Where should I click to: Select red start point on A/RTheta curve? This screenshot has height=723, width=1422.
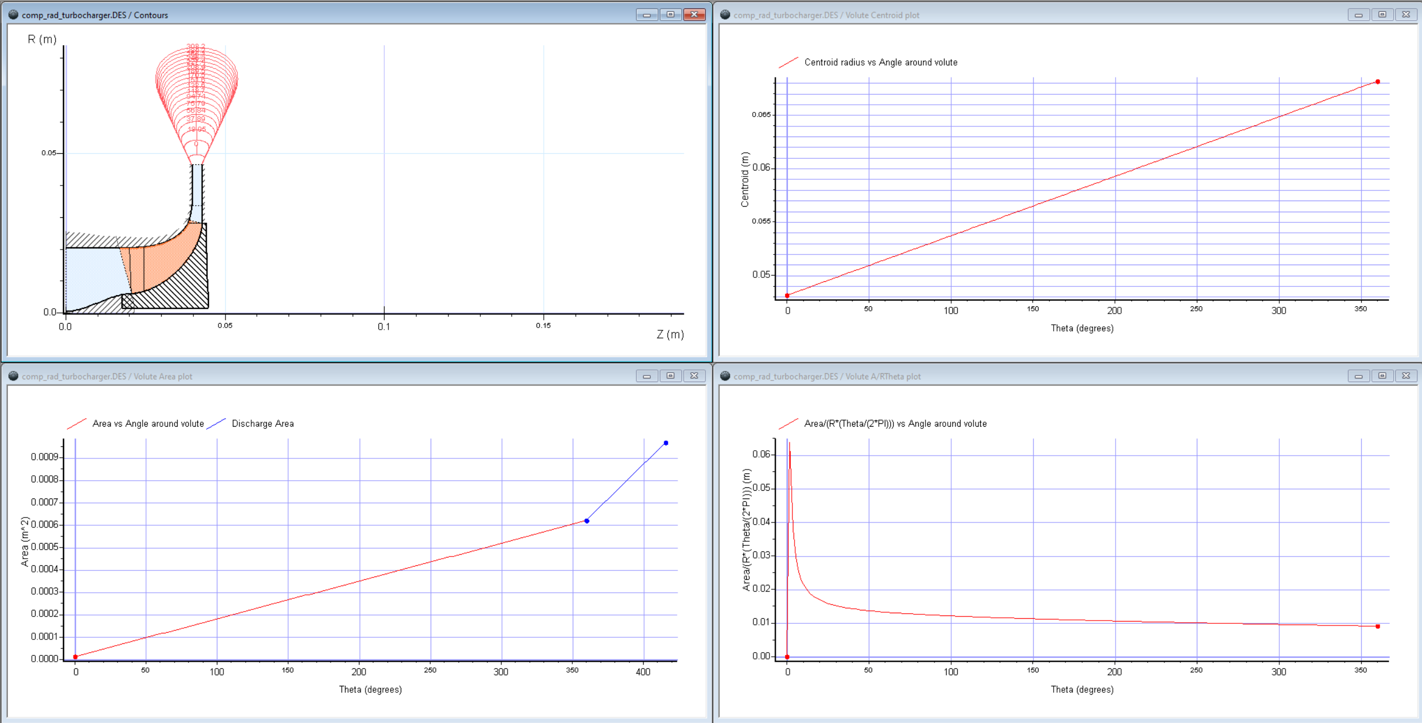[x=787, y=657]
